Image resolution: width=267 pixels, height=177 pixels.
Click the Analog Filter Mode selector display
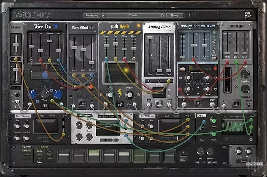pos(159,92)
